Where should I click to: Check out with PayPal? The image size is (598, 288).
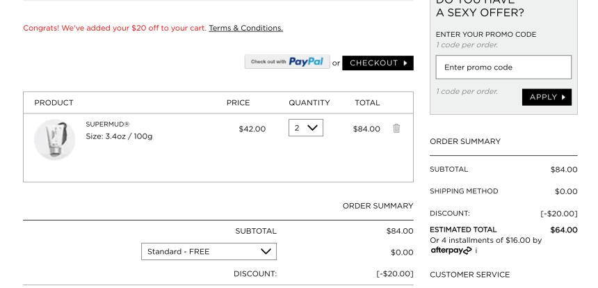(287, 63)
